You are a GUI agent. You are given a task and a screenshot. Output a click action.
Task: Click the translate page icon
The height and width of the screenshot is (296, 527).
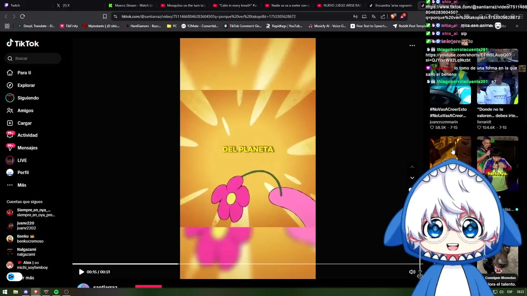373,16
